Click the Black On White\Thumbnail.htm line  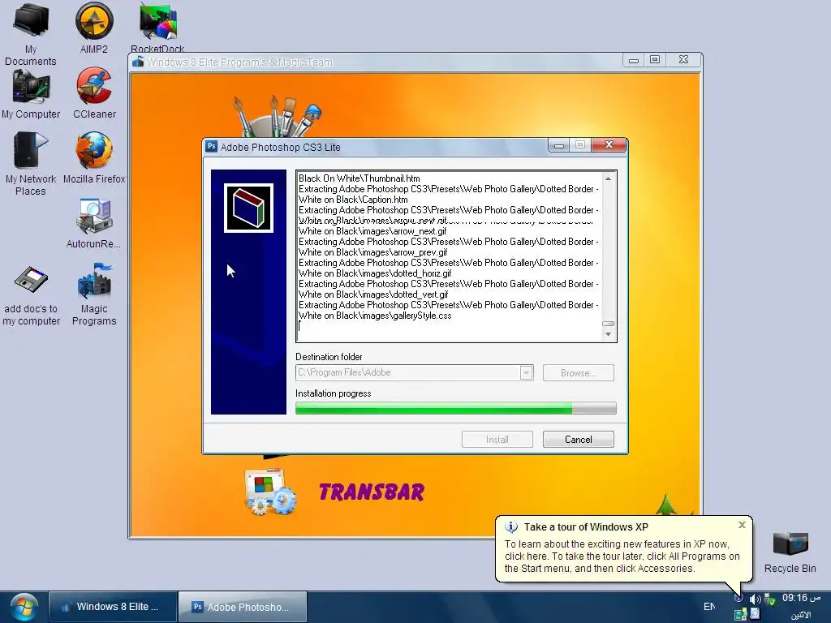pyautogui.click(x=360, y=178)
